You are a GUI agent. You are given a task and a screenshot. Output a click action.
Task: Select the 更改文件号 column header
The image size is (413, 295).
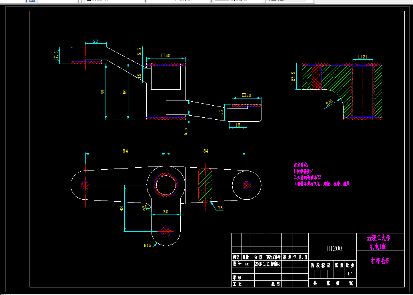273,257
